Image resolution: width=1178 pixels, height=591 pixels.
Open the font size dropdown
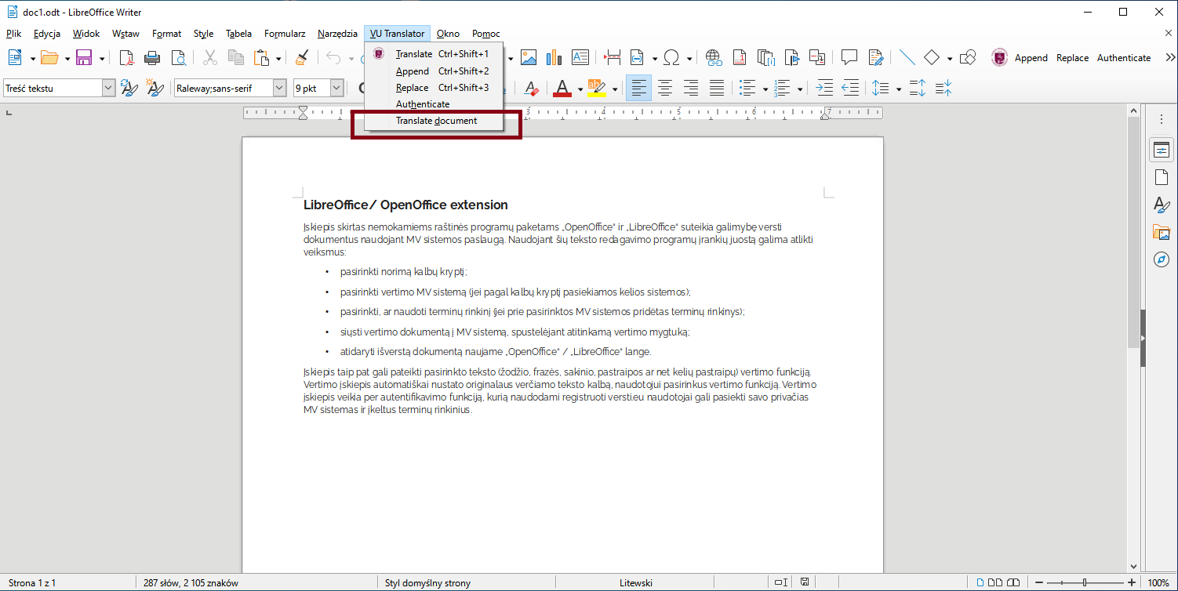pos(336,89)
